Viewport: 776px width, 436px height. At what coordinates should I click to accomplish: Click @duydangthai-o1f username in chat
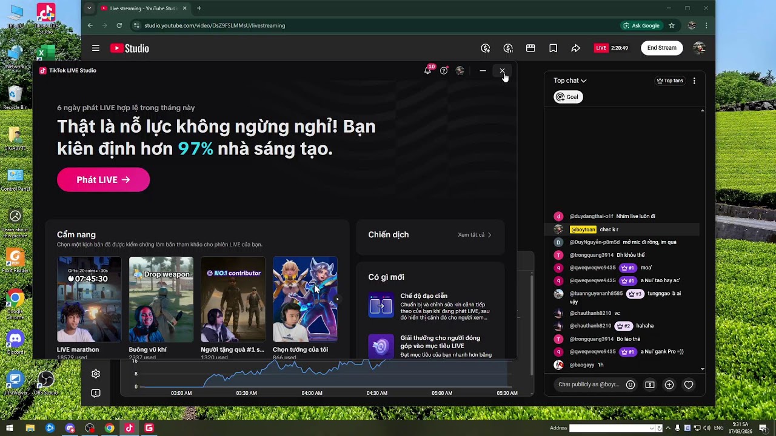[591, 216]
